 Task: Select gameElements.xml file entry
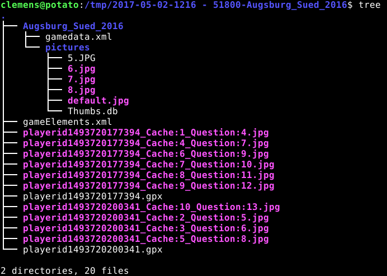pyautogui.click(x=68, y=122)
